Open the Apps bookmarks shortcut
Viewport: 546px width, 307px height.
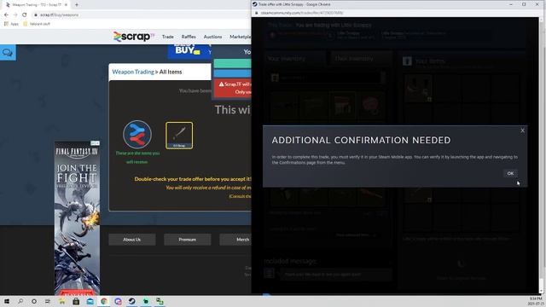coord(11,24)
